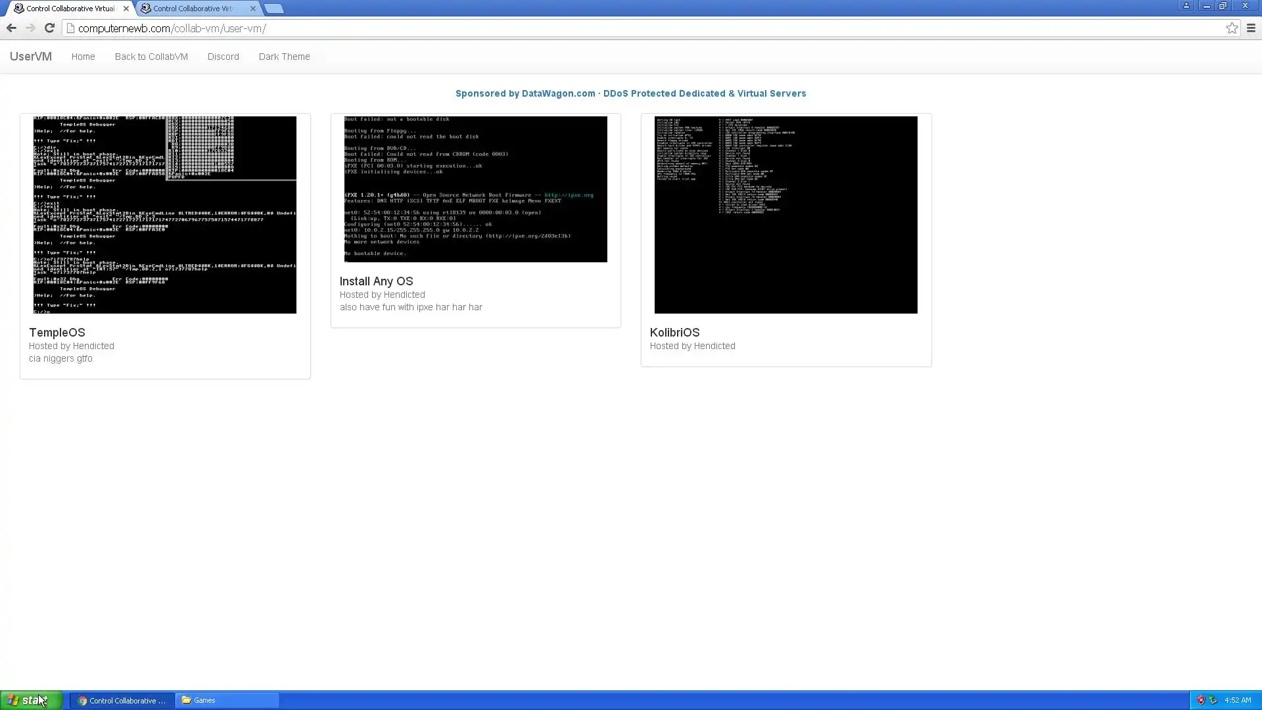Open the Install Any OS thumbnail
The width and height of the screenshot is (1262, 710).
click(475, 189)
